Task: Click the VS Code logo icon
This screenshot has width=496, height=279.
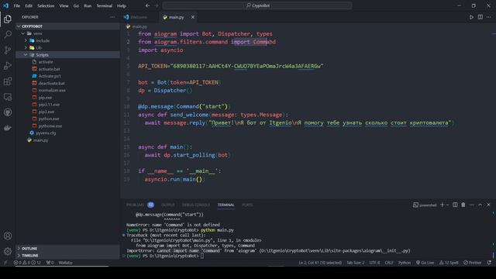Action: click(x=5, y=5)
